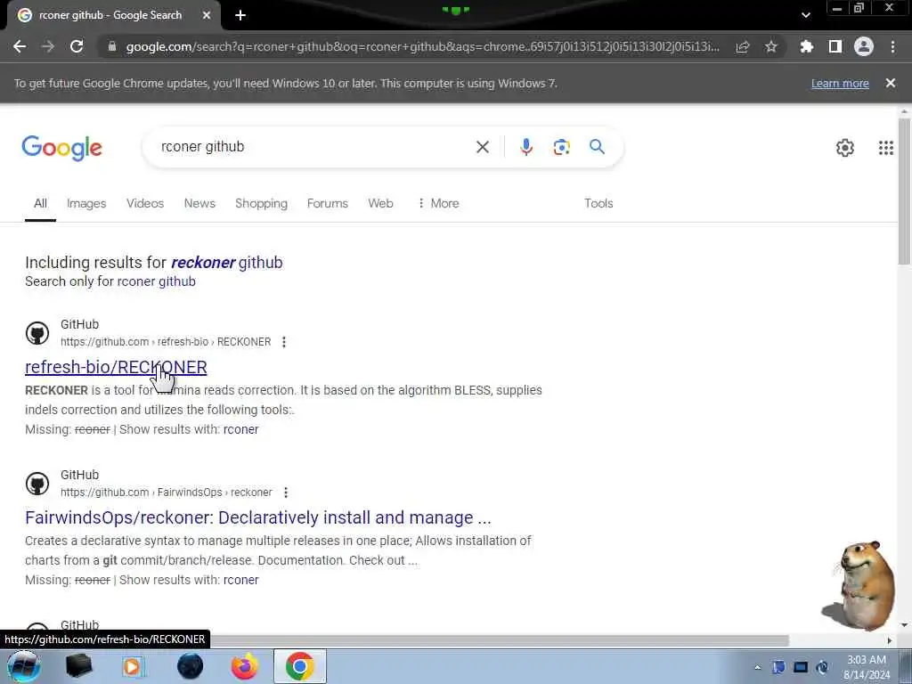Open the media player taskbar icon
912x684 pixels.
coord(133,666)
